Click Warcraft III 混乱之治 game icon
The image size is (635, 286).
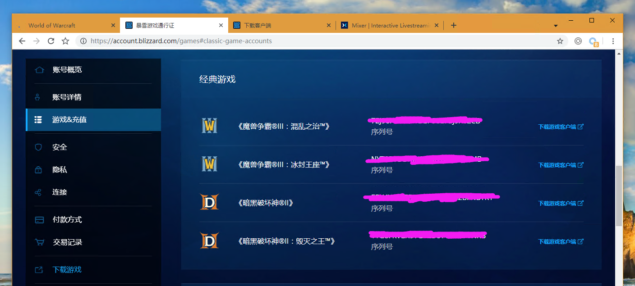pos(209,127)
